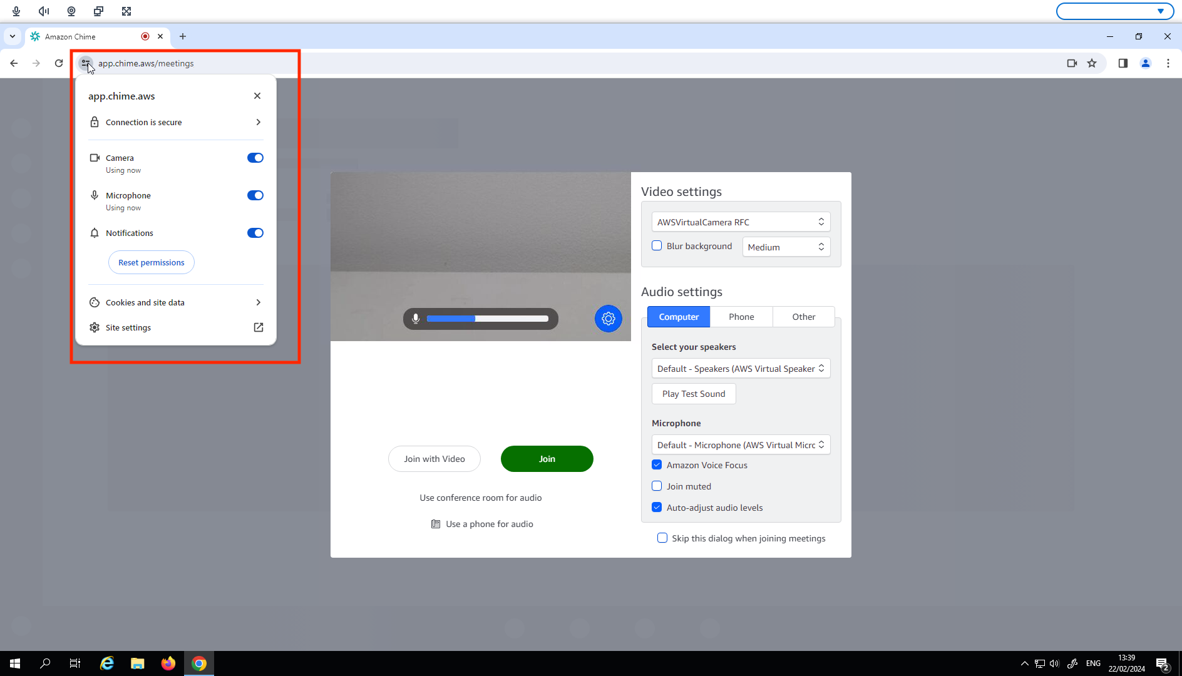Viewport: 1182px width, 676px height.
Task: Uncheck Amazon Voice Focus
Action: click(x=657, y=464)
